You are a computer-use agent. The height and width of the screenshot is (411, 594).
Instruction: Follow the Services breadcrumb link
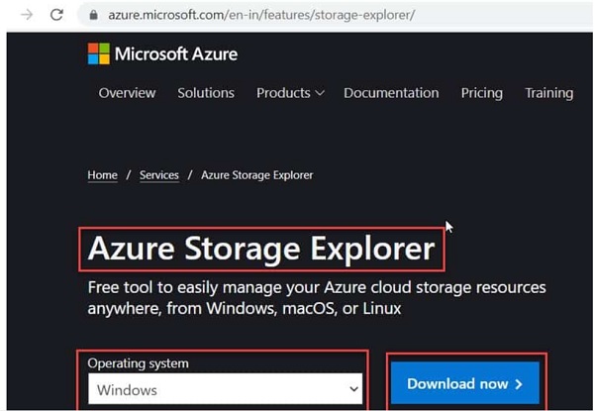tap(159, 175)
